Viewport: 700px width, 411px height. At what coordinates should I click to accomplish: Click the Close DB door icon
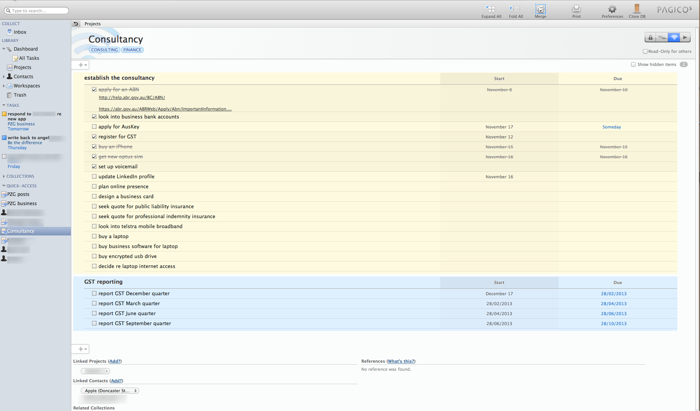637,9
